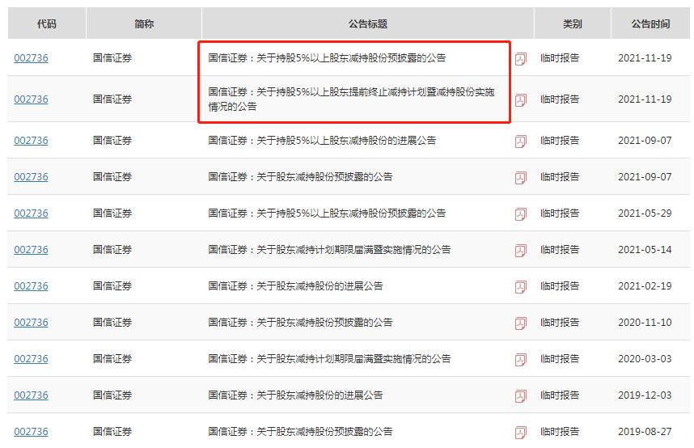Open code link 002736 in 2021-05-29 row
This screenshot has height=448, width=694.
31,213
